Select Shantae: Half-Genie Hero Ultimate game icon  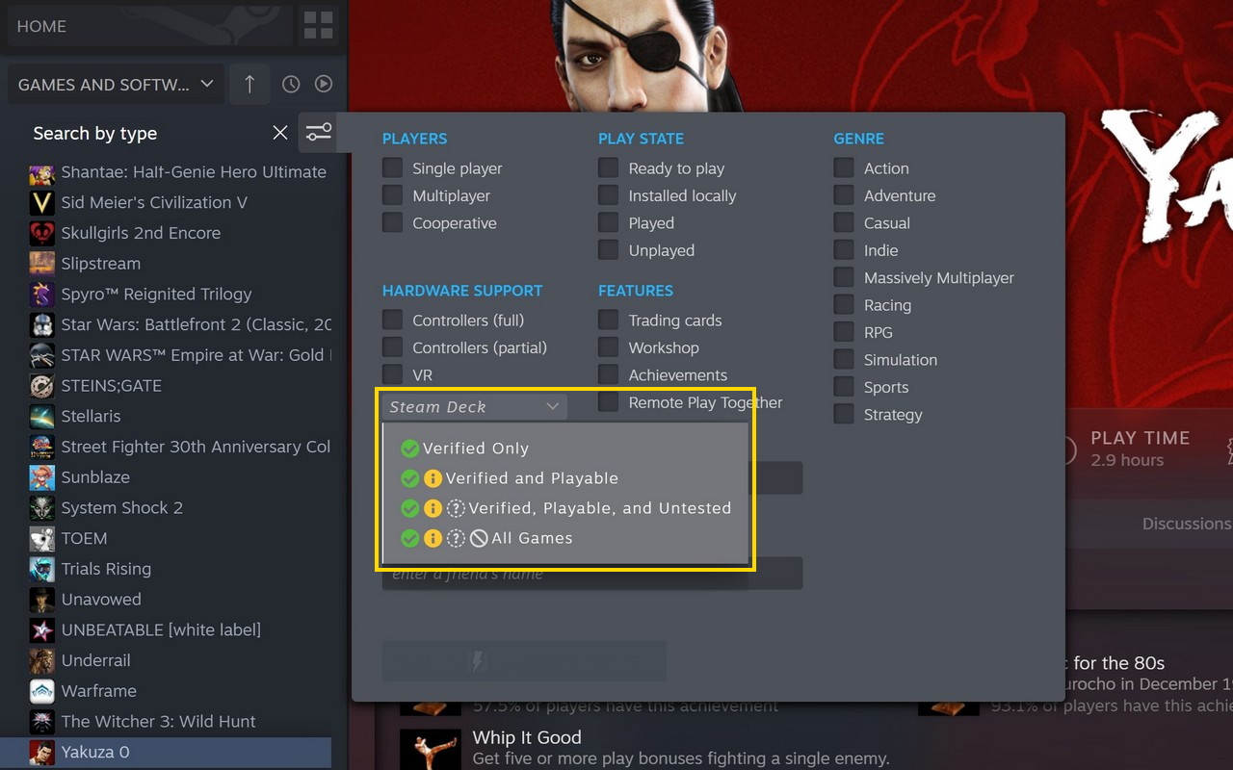click(41, 172)
